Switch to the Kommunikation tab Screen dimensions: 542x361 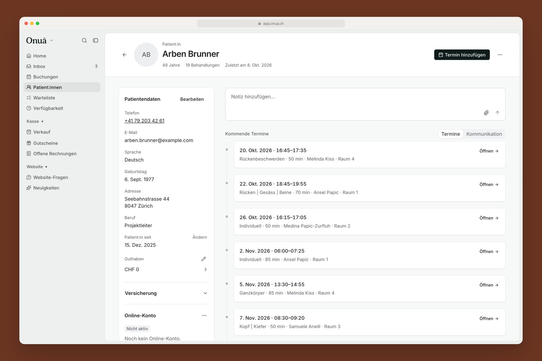[484, 134]
